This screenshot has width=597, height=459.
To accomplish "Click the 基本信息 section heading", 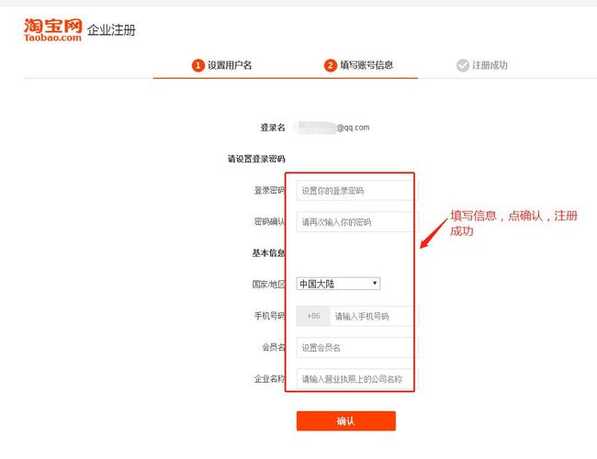I will (x=268, y=253).
